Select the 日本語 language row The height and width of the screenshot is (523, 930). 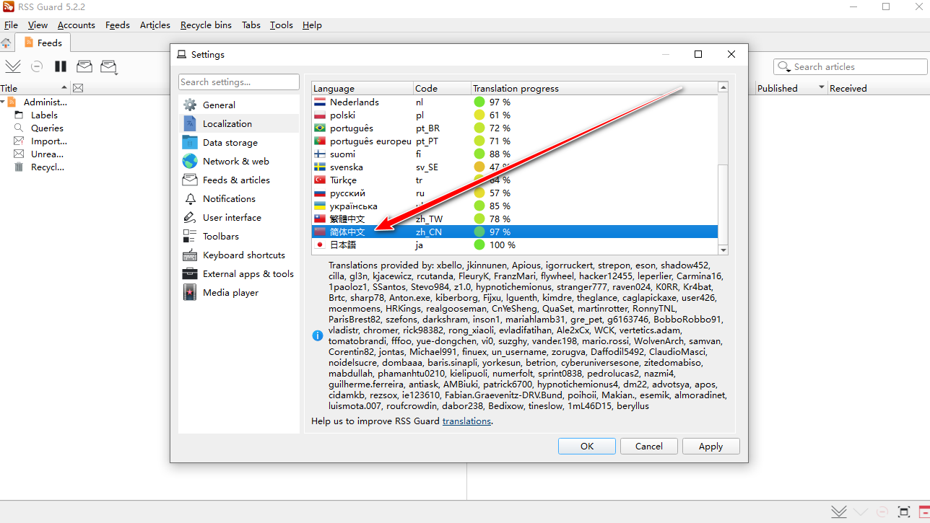pyautogui.click(x=515, y=245)
